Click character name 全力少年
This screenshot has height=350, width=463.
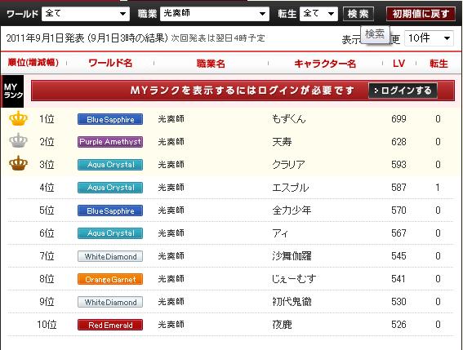(x=292, y=210)
